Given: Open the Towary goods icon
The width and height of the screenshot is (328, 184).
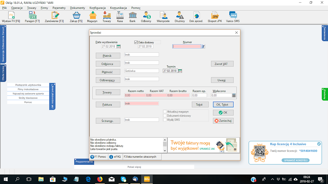Looking at the screenshot, I should pos(107,17).
